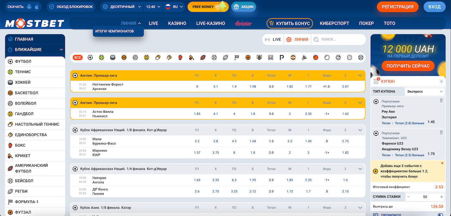
Task: Open the КАЗИНО section
Action: (x=177, y=23)
